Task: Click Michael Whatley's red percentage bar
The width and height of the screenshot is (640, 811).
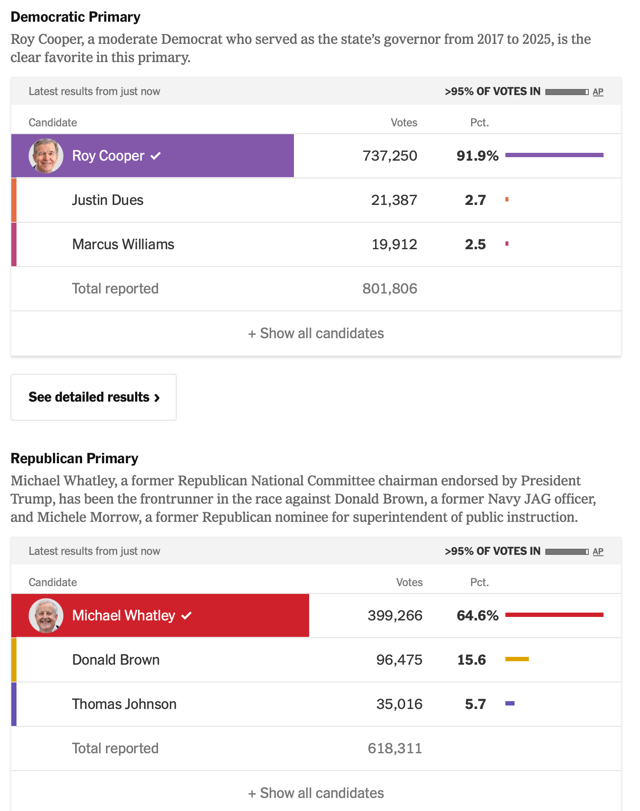Action: 554,615
